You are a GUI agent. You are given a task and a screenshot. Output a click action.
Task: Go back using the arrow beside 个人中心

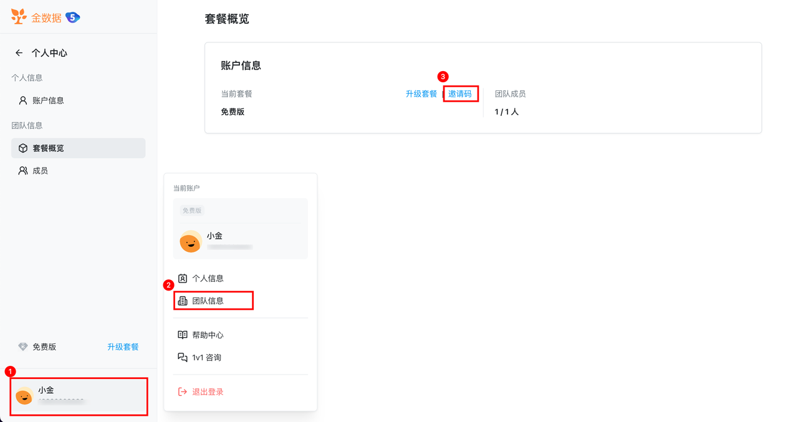(19, 53)
